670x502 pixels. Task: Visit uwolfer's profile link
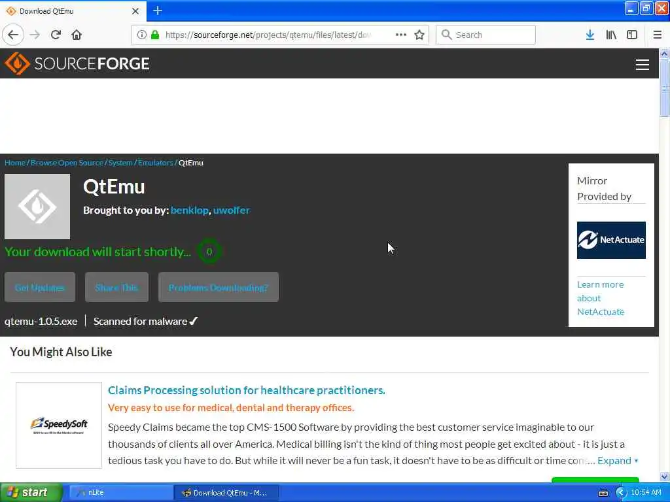tap(232, 210)
